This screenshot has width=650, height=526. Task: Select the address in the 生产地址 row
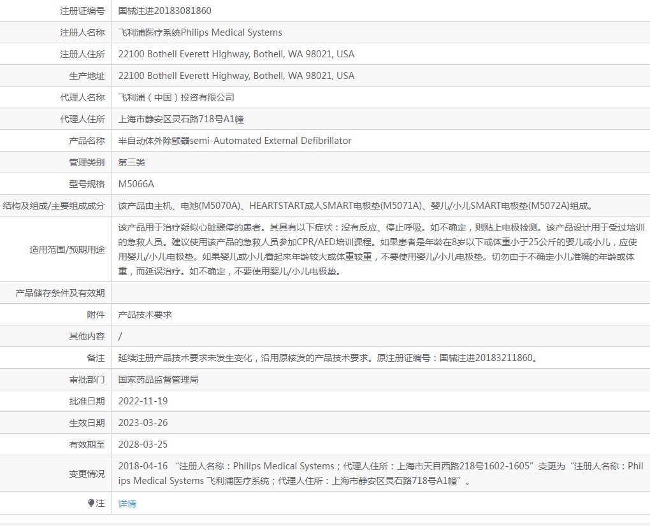(236, 76)
